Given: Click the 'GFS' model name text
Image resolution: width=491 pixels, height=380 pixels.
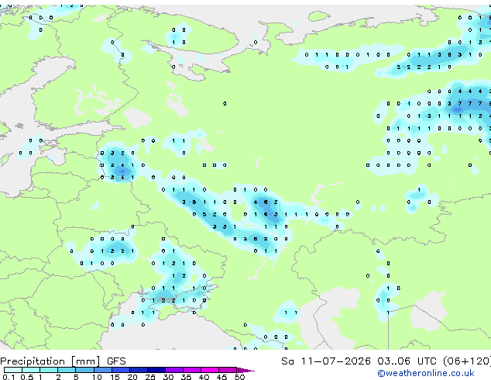Looking at the screenshot, I should click(116, 361).
